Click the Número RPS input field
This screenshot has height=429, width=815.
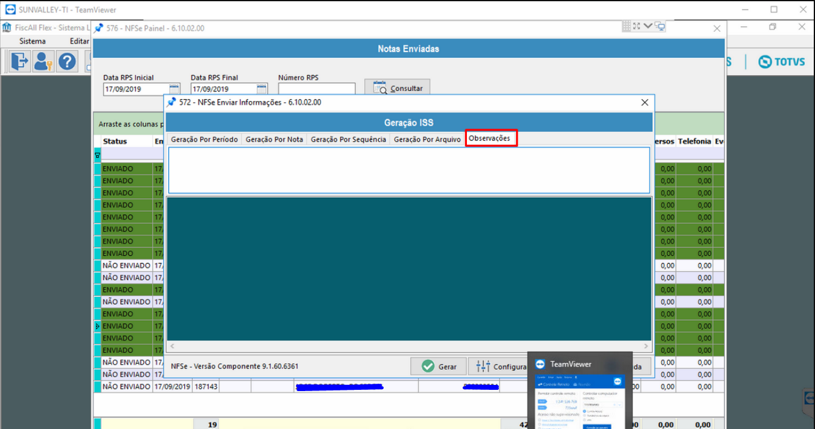pos(317,89)
